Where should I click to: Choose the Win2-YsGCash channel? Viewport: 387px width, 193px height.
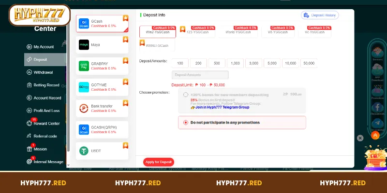click(x=158, y=32)
